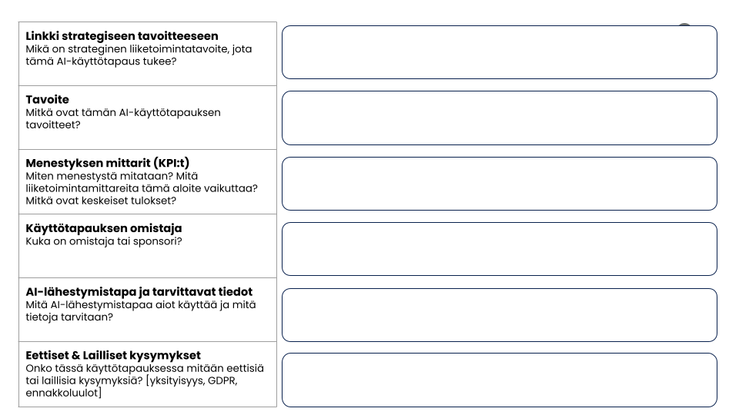Click the question about strateginen liiketoimintatavoite

coord(139,55)
